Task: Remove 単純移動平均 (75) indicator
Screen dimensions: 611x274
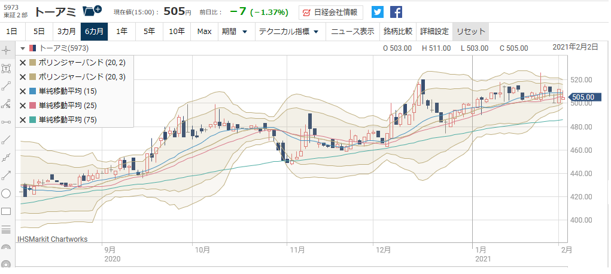Action: pyautogui.click(x=23, y=120)
